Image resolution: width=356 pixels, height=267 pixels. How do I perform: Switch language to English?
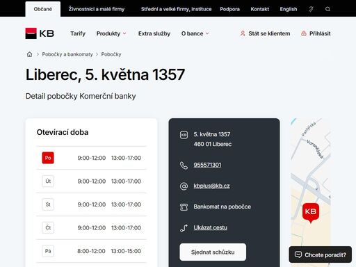click(289, 9)
